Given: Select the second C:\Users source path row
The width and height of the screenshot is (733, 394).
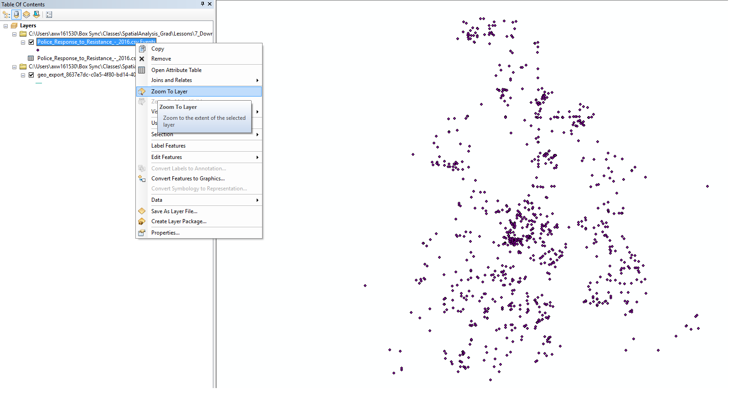Looking at the screenshot, I should tap(82, 67).
